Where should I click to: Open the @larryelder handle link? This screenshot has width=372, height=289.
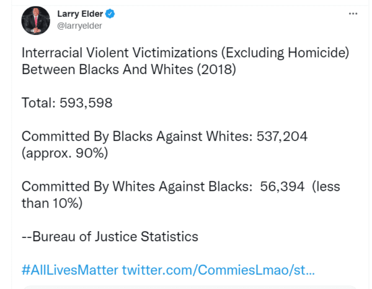(79, 25)
